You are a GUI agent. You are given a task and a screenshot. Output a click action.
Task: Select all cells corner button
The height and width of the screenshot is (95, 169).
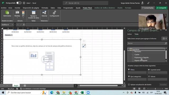coord(2,28)
